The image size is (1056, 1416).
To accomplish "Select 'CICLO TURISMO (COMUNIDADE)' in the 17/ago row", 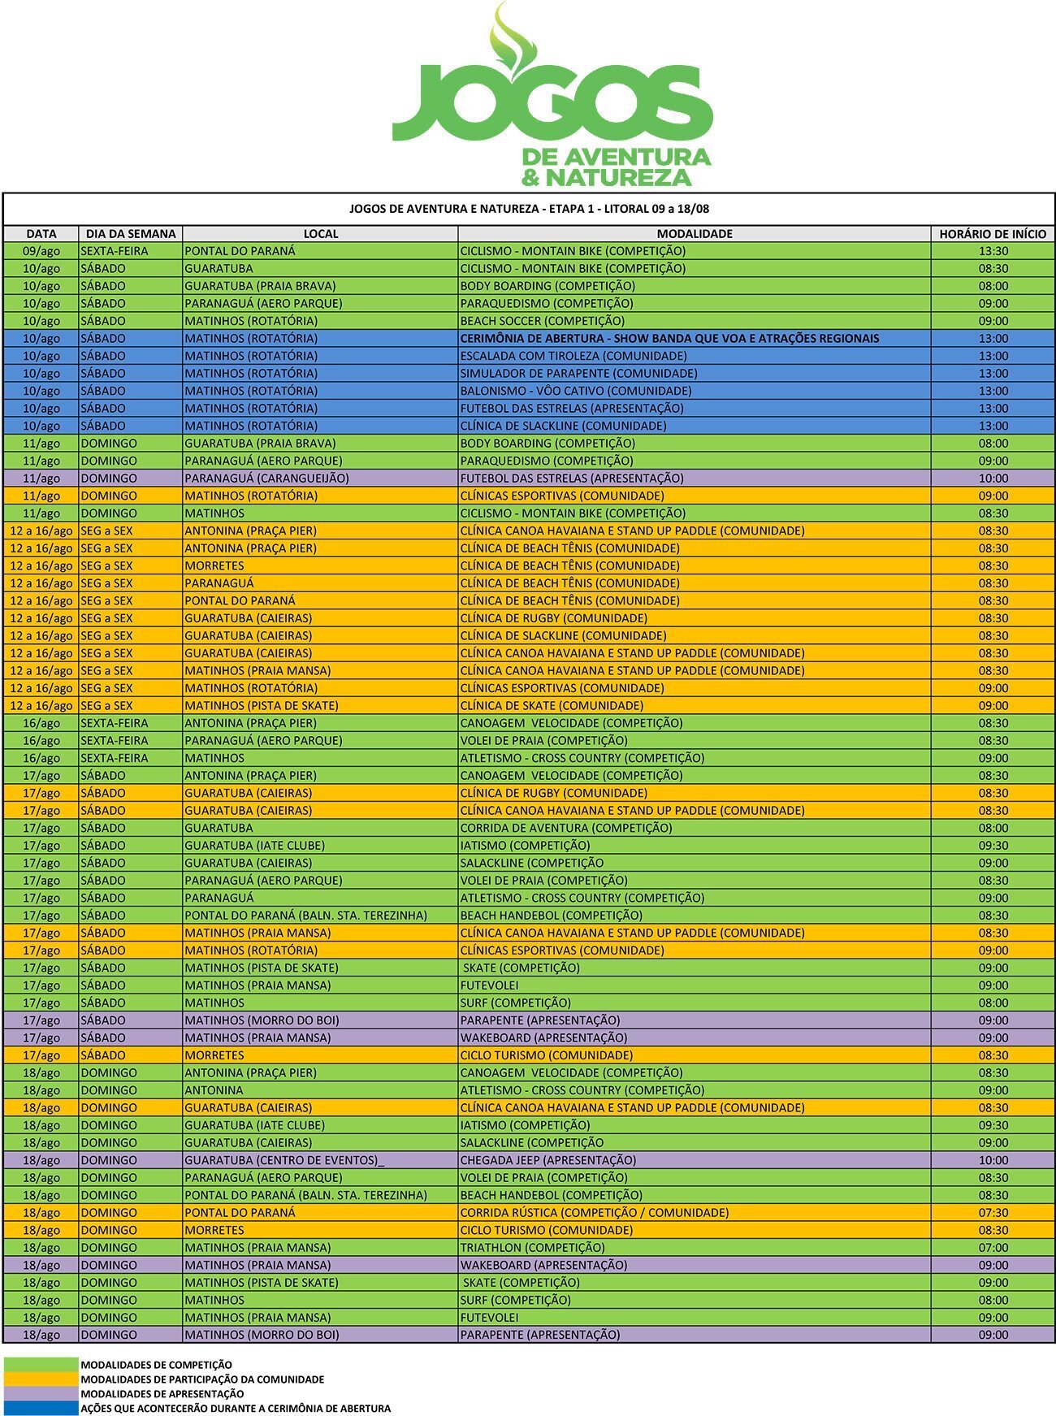I will (x=695, y=1055).
